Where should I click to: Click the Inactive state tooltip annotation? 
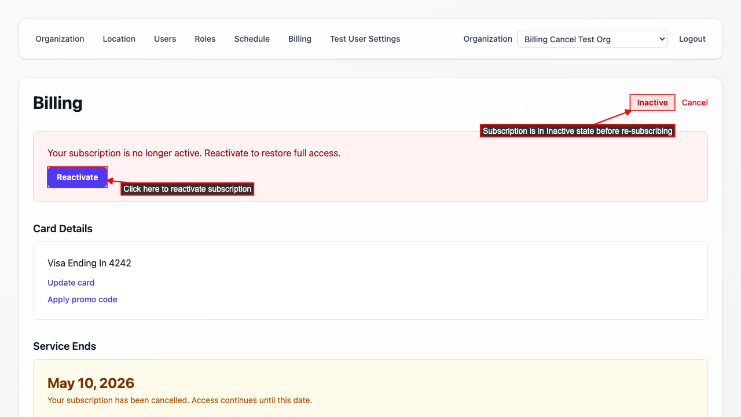tap(577, 130)
